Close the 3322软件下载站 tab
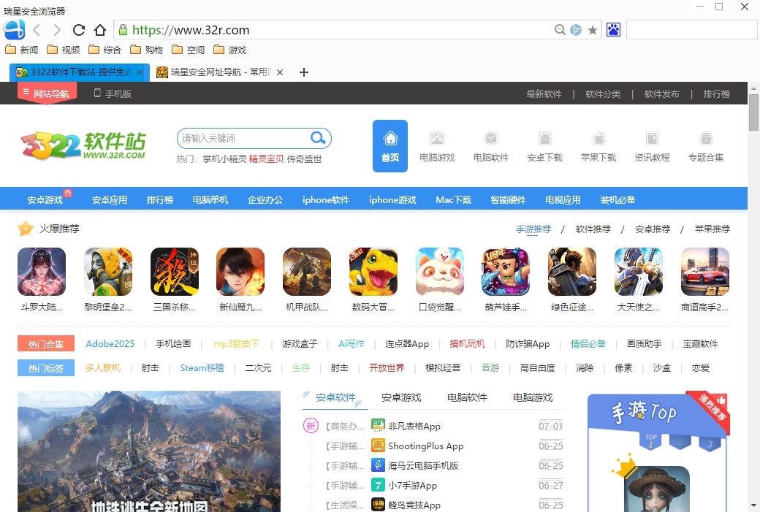This screenshot has width=760, height=512. 140,72
